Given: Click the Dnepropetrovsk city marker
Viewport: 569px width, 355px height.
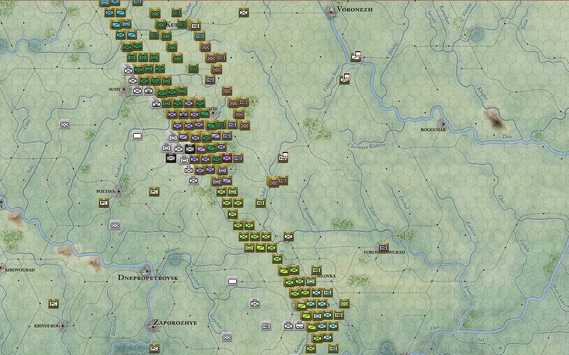Looking at the screenshot, I should point(146,270).
